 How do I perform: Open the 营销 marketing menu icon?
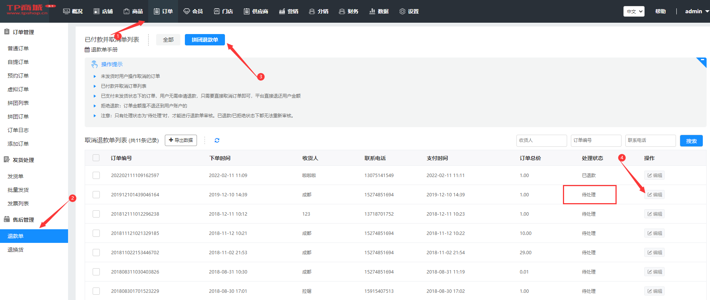288,11
